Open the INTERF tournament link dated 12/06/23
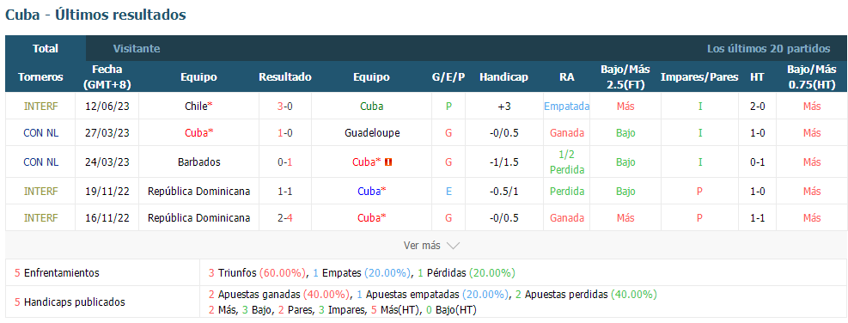 point(40,107)
